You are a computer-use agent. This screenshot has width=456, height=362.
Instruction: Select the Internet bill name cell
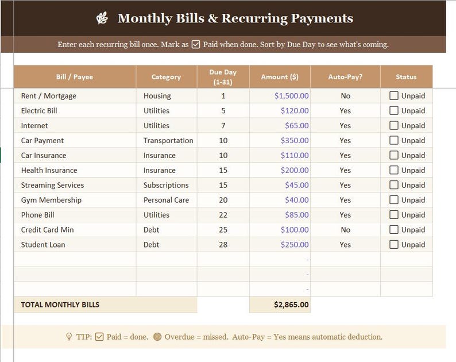coord(75,125)
